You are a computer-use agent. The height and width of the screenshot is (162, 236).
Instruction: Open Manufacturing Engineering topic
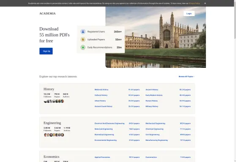pos(156,140)
